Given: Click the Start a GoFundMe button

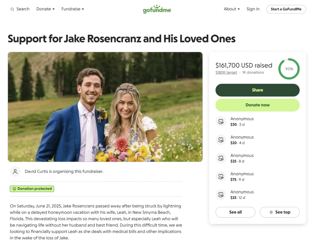Looking at the screenshot, I should [x=286, y=9].
